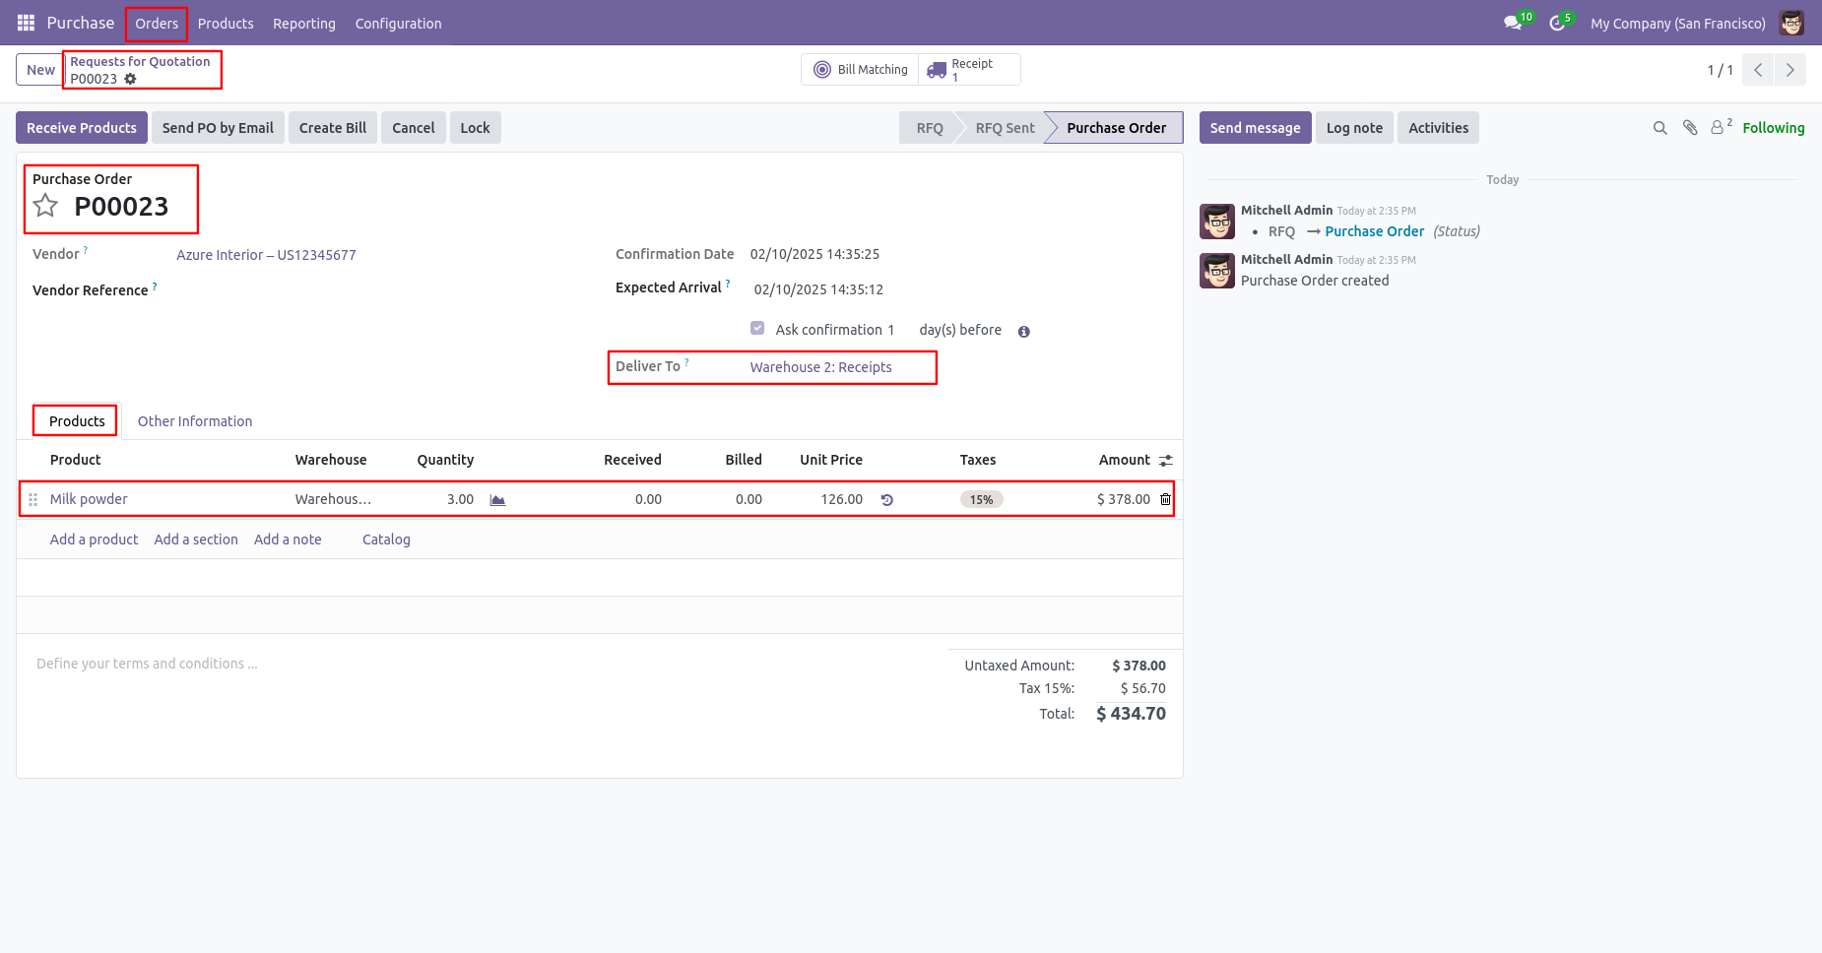The width and height of the screenshot is (1822, 953).
Task: Go to the next record arrow
Action: click(x=1790, y=70)
